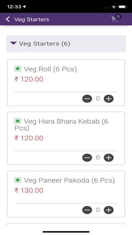The height and width of the screenshot is (235, 132).
Task: Tap the green veg indicator on Veg Roll
Action: [18, 69]
